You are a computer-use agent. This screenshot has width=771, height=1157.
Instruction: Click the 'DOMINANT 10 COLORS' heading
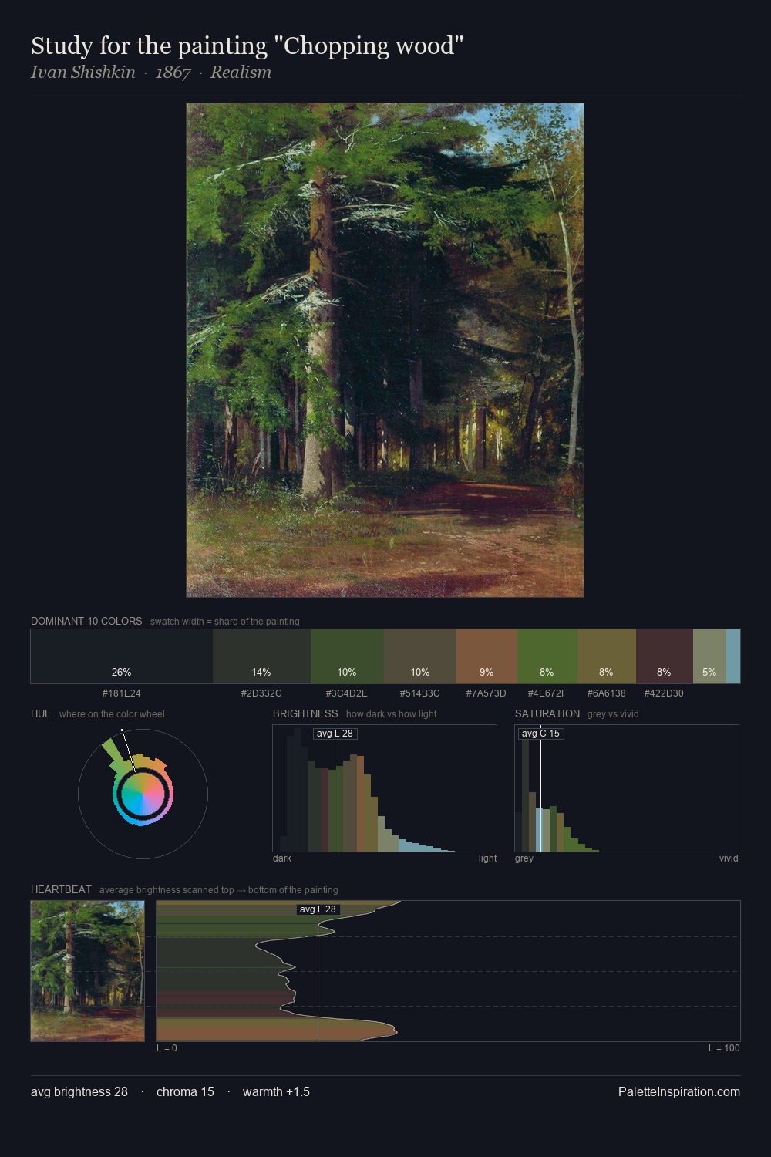[x=86, y=621]
